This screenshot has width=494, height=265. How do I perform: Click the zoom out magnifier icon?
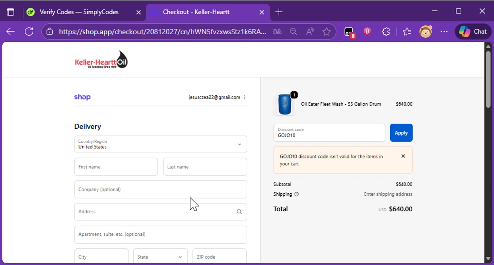tap(293, 32)
